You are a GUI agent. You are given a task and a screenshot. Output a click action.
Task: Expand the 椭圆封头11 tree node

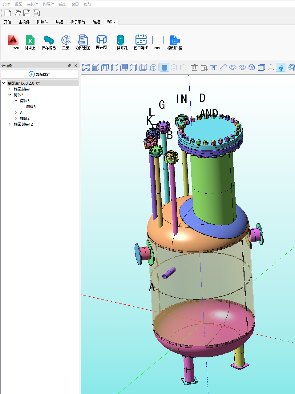click(x=10, y=89)
